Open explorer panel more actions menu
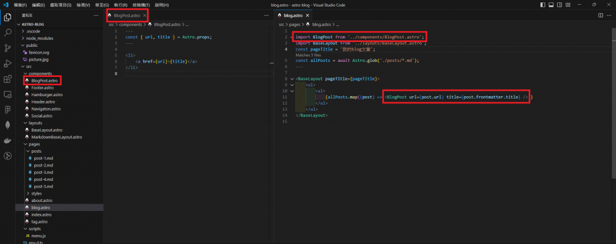 [x=96, y=15]
